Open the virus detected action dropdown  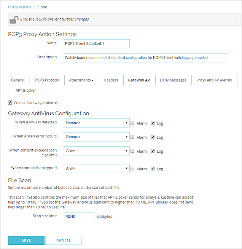96,123
